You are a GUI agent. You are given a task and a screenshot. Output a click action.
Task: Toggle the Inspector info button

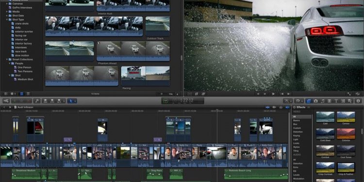click(x=358, y=101)
